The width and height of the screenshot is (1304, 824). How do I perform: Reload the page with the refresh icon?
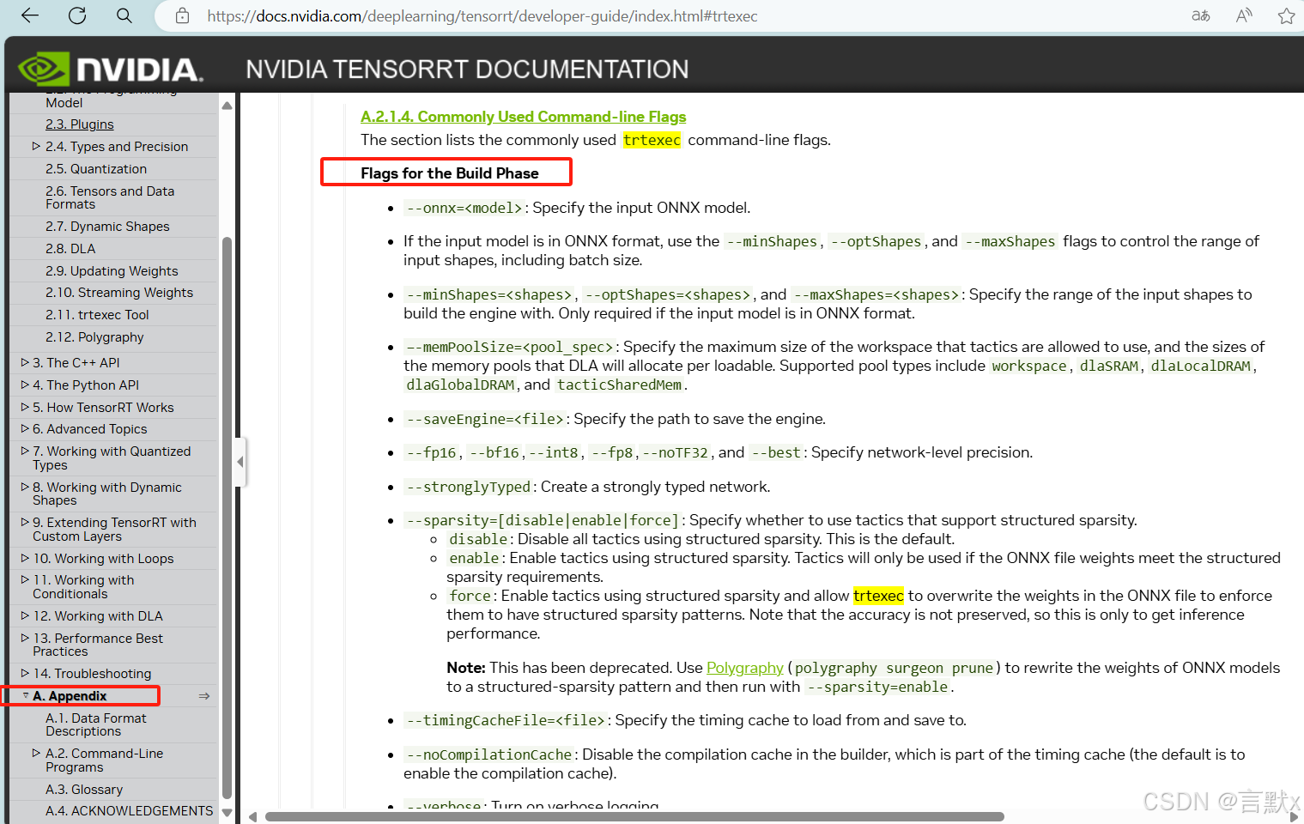pos(77,15)
